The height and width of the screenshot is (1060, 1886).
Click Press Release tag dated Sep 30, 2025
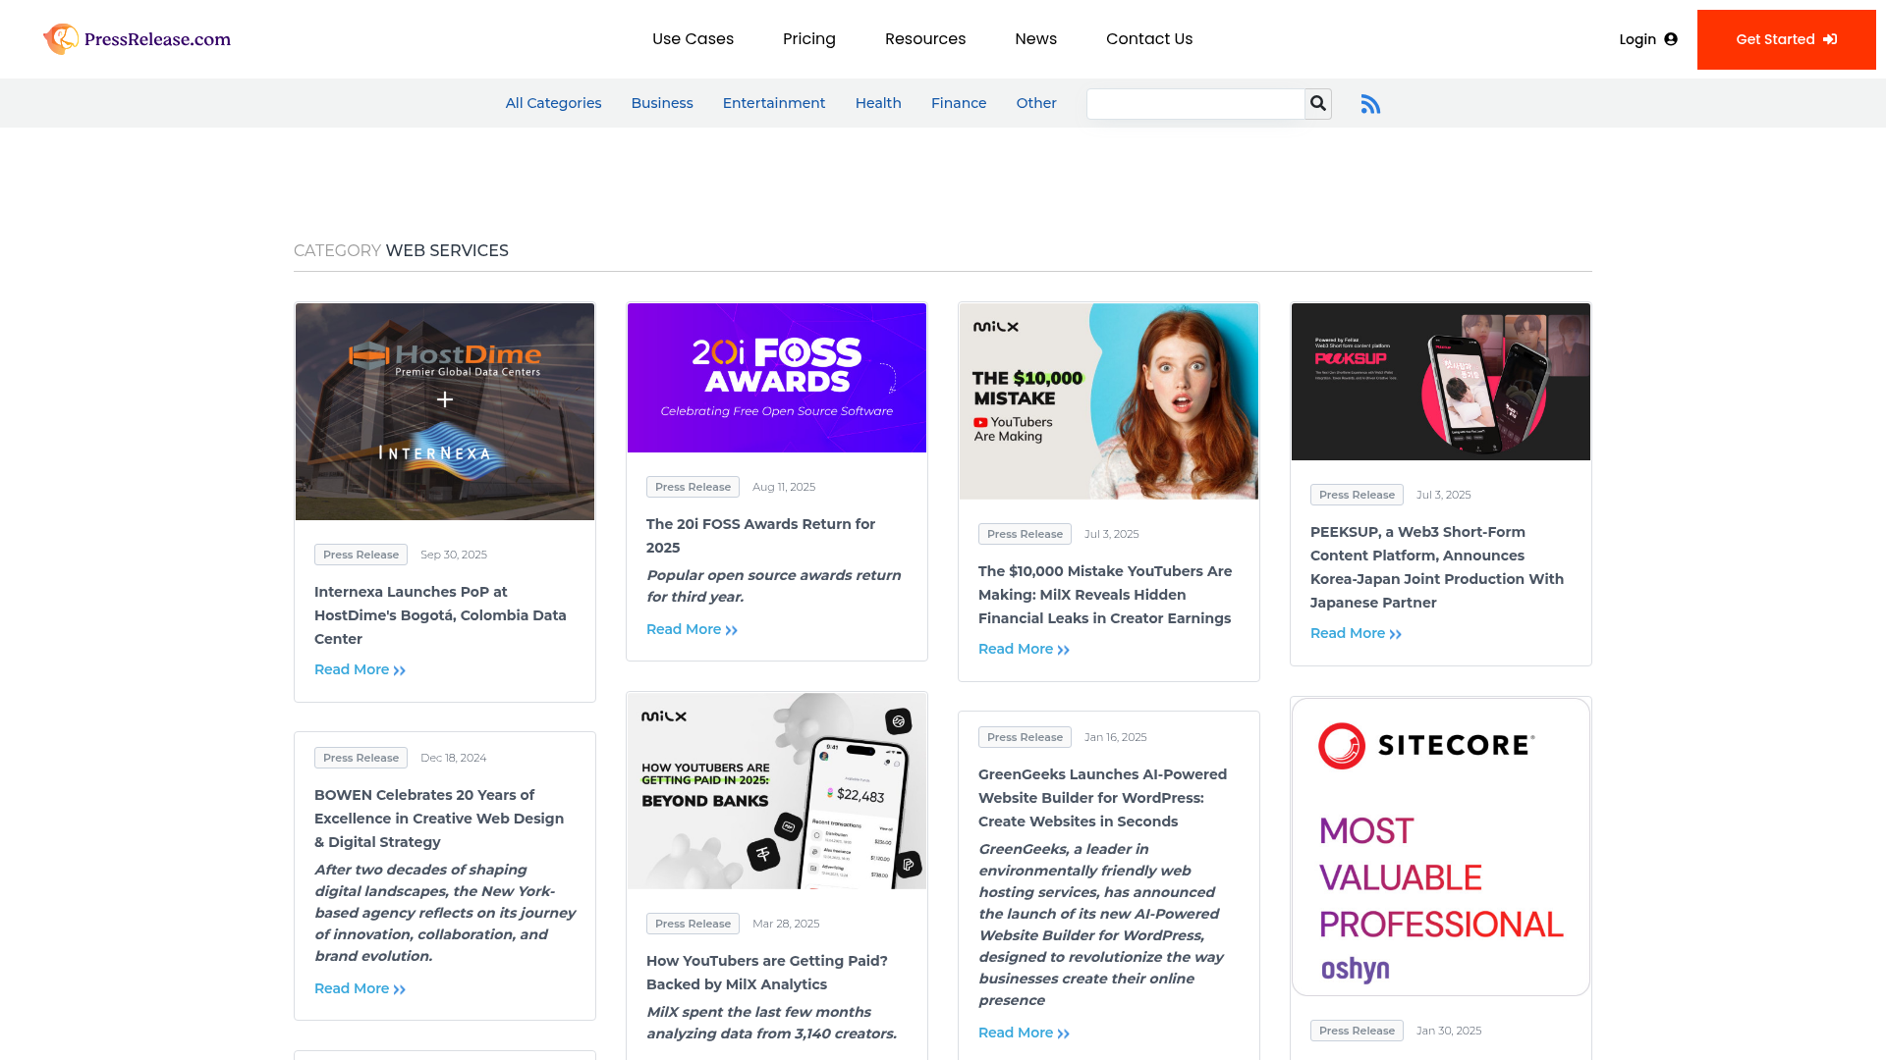pyautogui.click(x=361, y=555)
